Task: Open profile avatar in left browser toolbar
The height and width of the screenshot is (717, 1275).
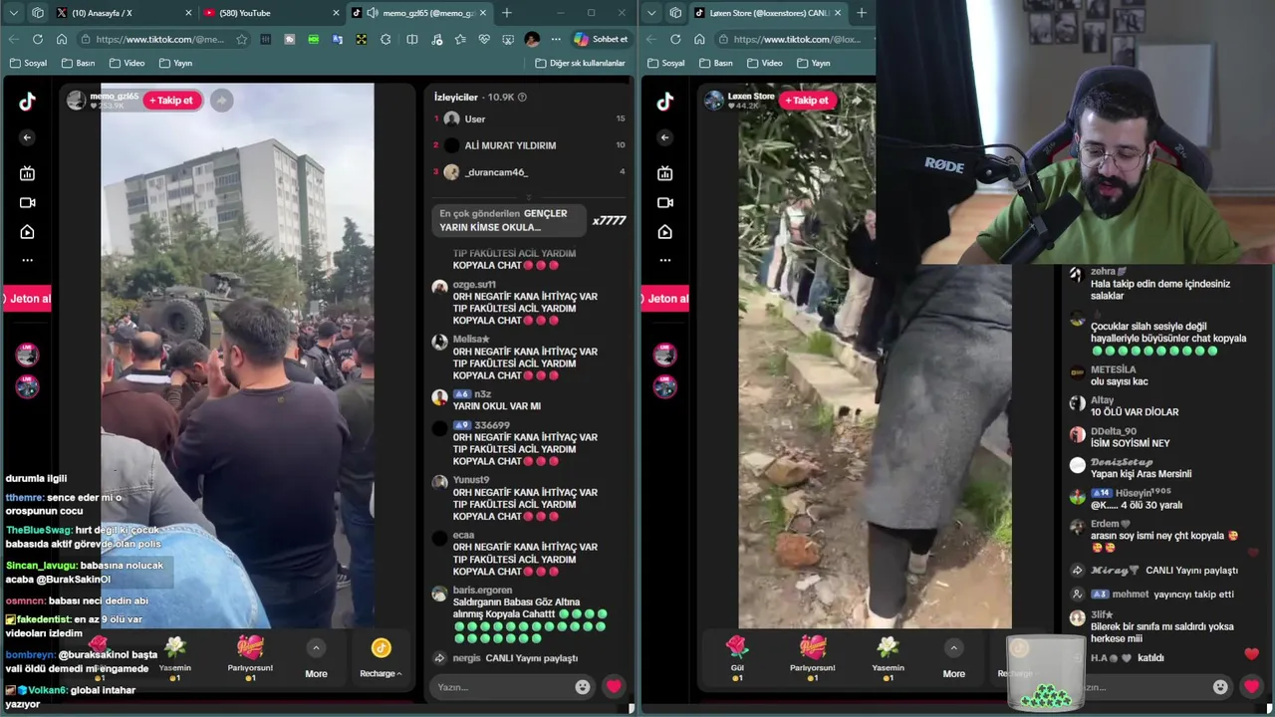Action: pyautogui.click(x=532, y=39)
